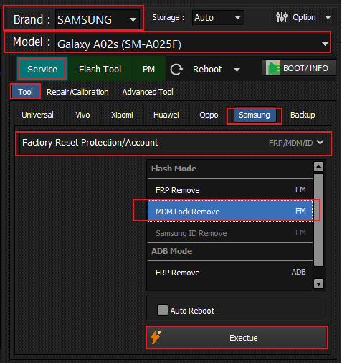The width and height of the screenshot is (342, 363).
Task: Click the Reboot button label
Action: (x=207, y=70)
